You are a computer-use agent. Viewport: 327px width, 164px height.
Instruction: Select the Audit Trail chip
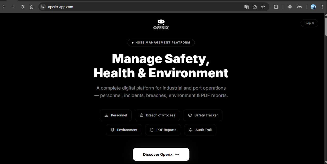point(200,130)
